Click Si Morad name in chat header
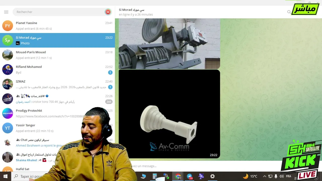The width and height of the screenshot is (322, 181). tap(132, 10)
